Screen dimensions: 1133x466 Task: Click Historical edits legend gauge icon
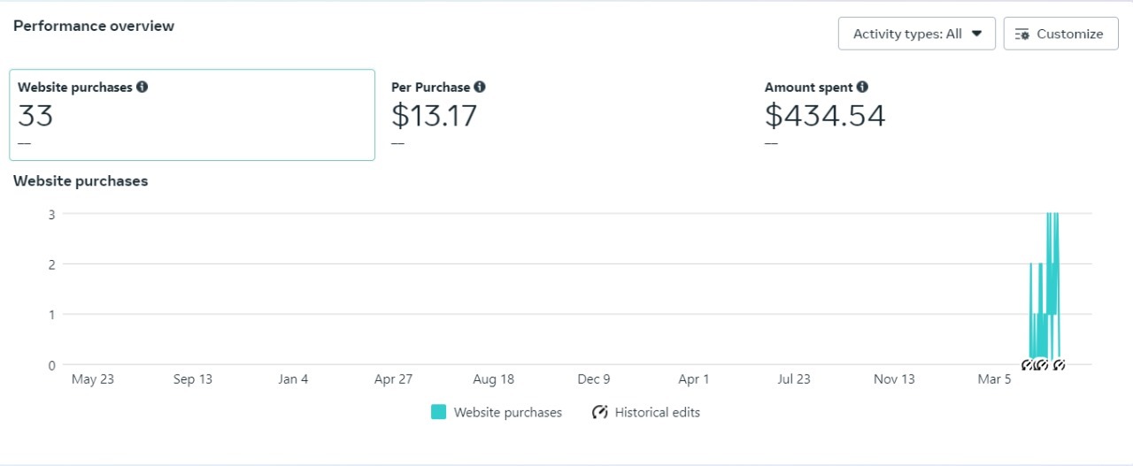600,412
